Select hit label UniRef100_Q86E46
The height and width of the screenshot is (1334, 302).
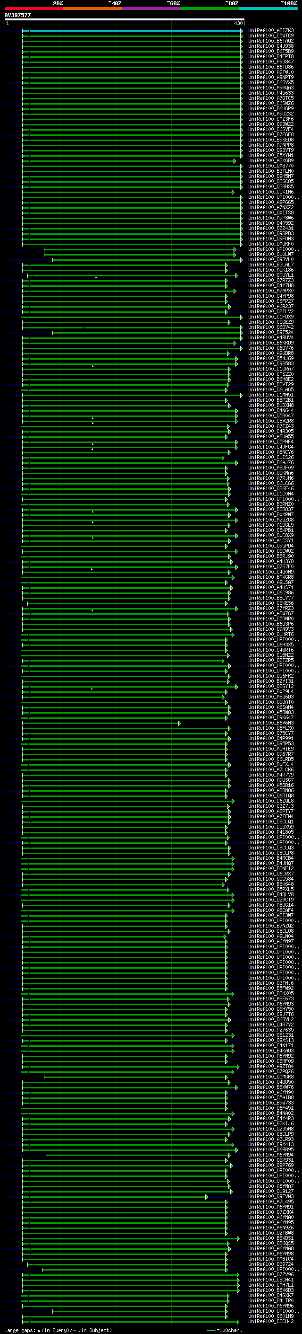pyautogui.click(x=271, y=489)
